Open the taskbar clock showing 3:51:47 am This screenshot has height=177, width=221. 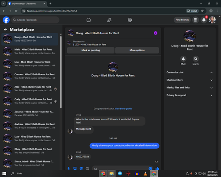coord(213,173)
